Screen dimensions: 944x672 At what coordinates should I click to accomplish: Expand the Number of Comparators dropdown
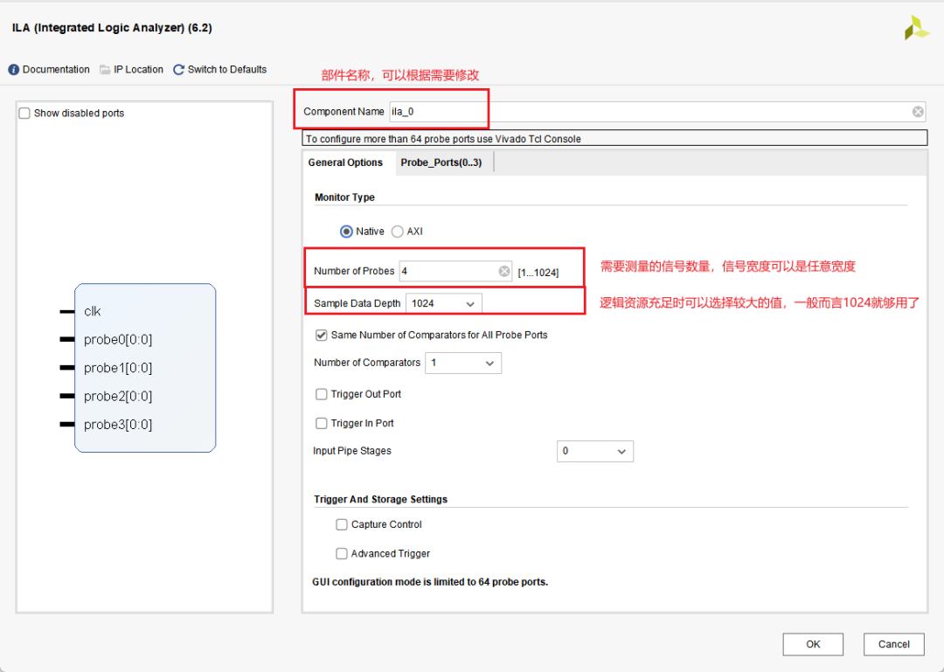tap(462, 363)
